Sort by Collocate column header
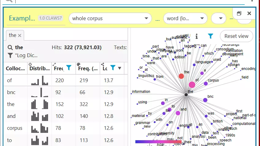The image size is (260, 146). click(x=15, y=68)
